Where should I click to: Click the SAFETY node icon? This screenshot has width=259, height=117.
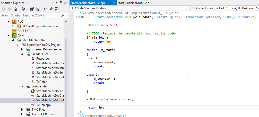click(x=14, y=31)
